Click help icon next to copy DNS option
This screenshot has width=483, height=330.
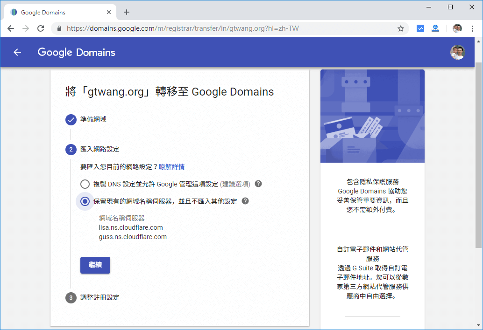pyautogui.click(x=258, y=184)
